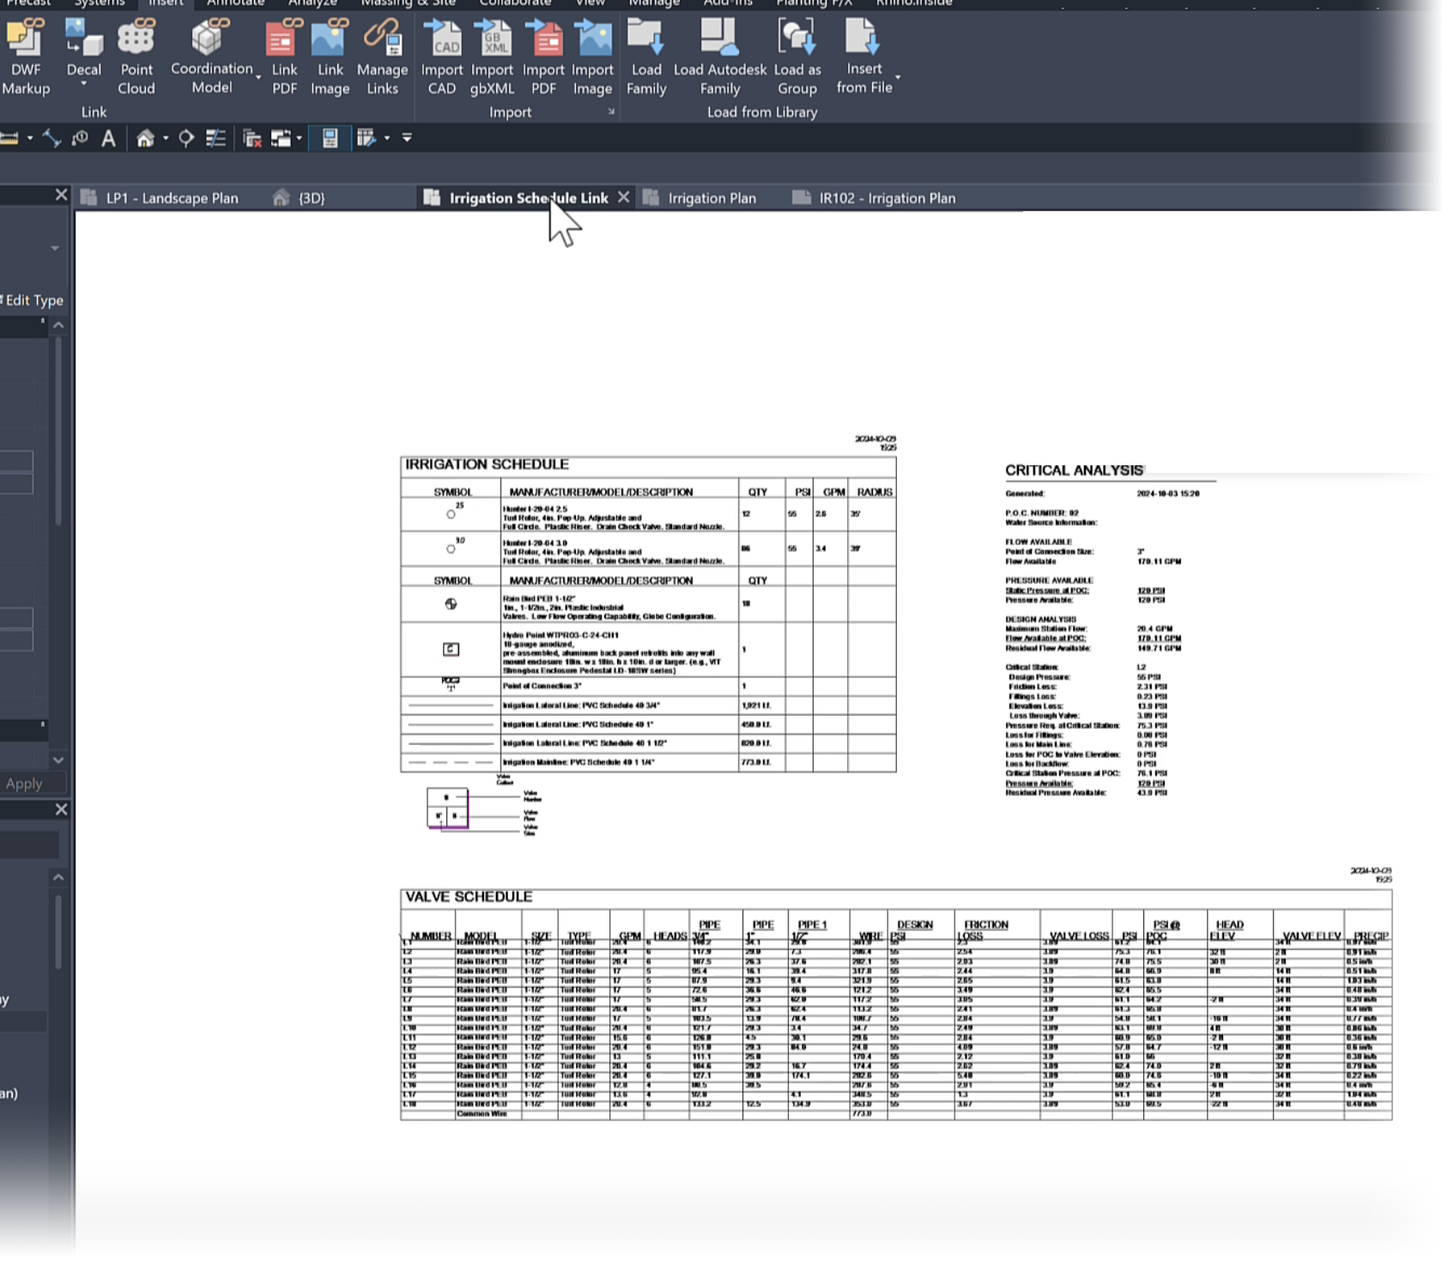Viewport: 1442px width, 1266px height.
Task: Select the Text tool
Action: click(109, 138)
